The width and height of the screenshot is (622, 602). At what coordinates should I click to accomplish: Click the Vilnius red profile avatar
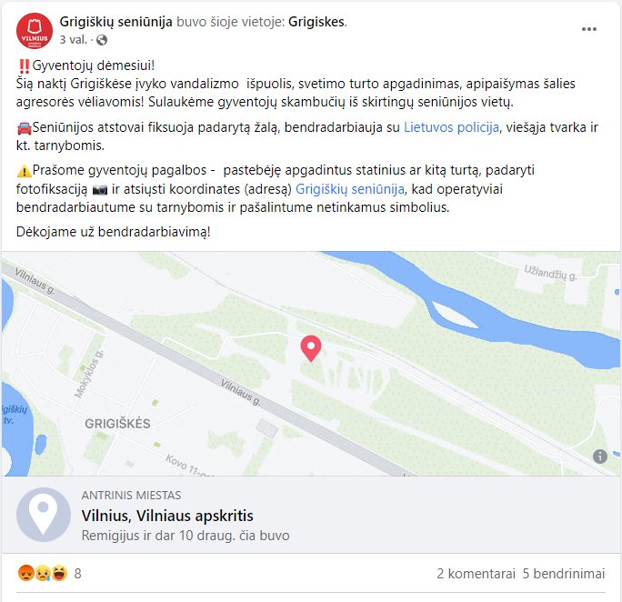coord(35,31)
